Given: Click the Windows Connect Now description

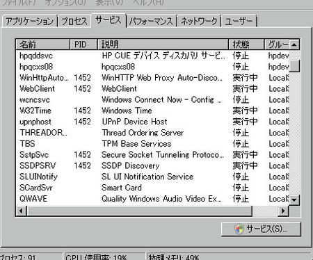Looking at the screenshot, I should point(161,100).
